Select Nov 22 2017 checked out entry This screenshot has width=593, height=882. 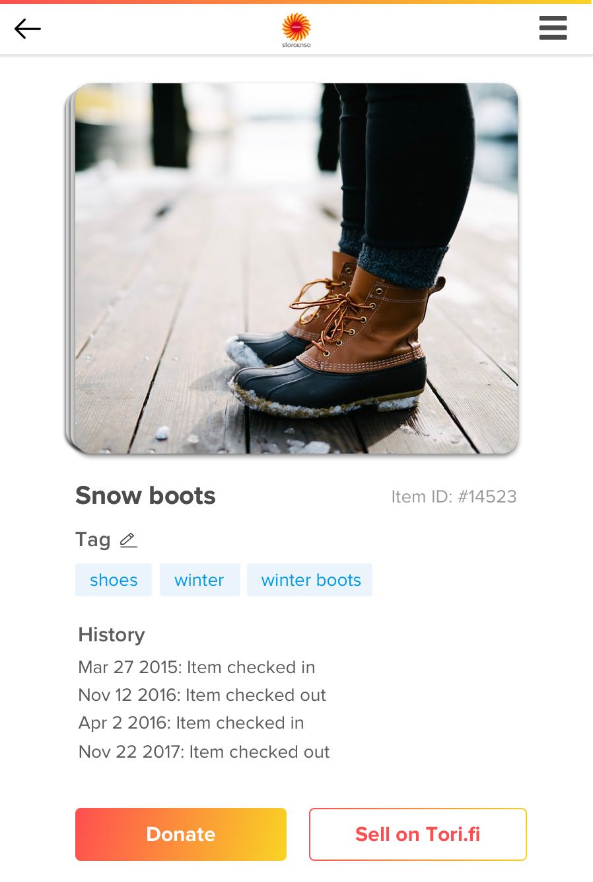[x=204, y=752]
